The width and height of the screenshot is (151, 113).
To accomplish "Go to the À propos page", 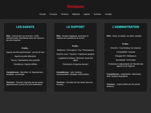I will (53, 14).
